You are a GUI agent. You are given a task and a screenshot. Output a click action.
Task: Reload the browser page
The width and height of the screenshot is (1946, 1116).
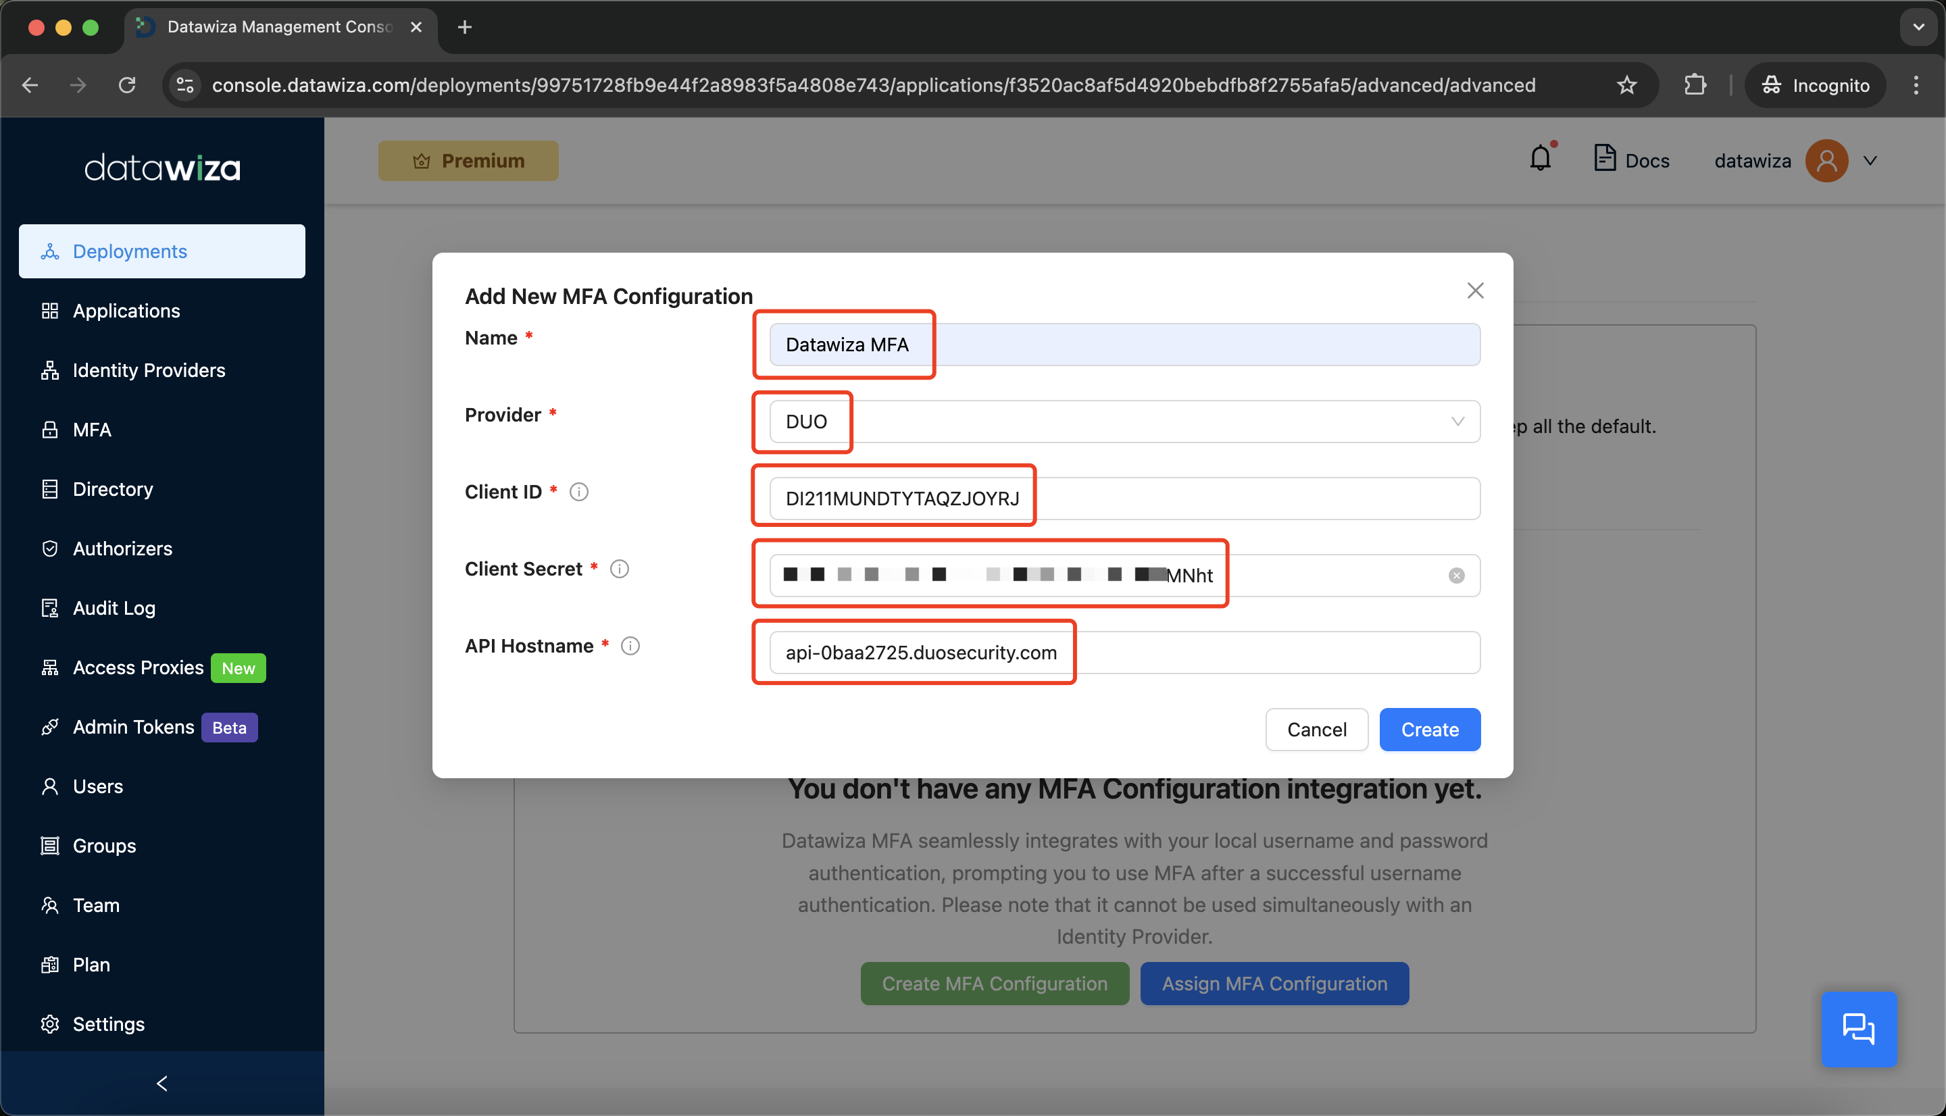(127, 85)
